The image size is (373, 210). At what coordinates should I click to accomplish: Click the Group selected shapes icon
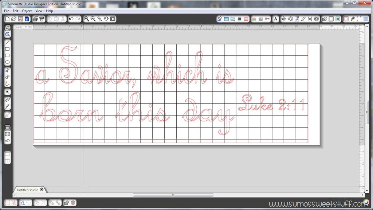click(x=7, y=203)
